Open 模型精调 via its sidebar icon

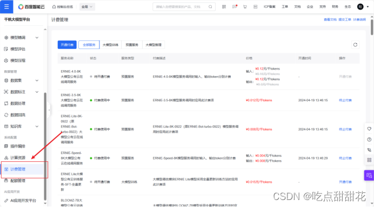[x=6, y=38]
